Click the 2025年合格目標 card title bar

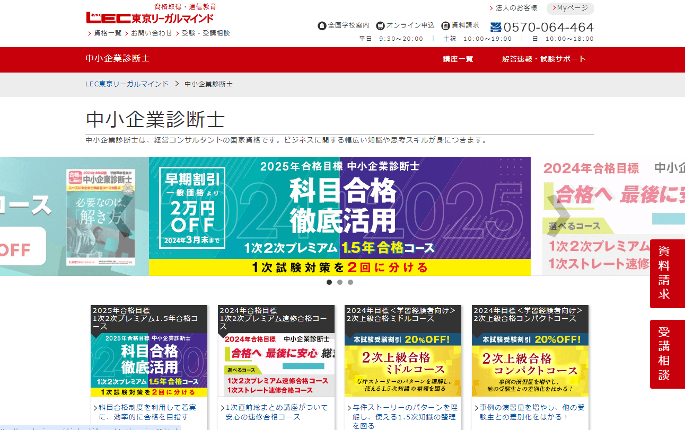(149, 319)
